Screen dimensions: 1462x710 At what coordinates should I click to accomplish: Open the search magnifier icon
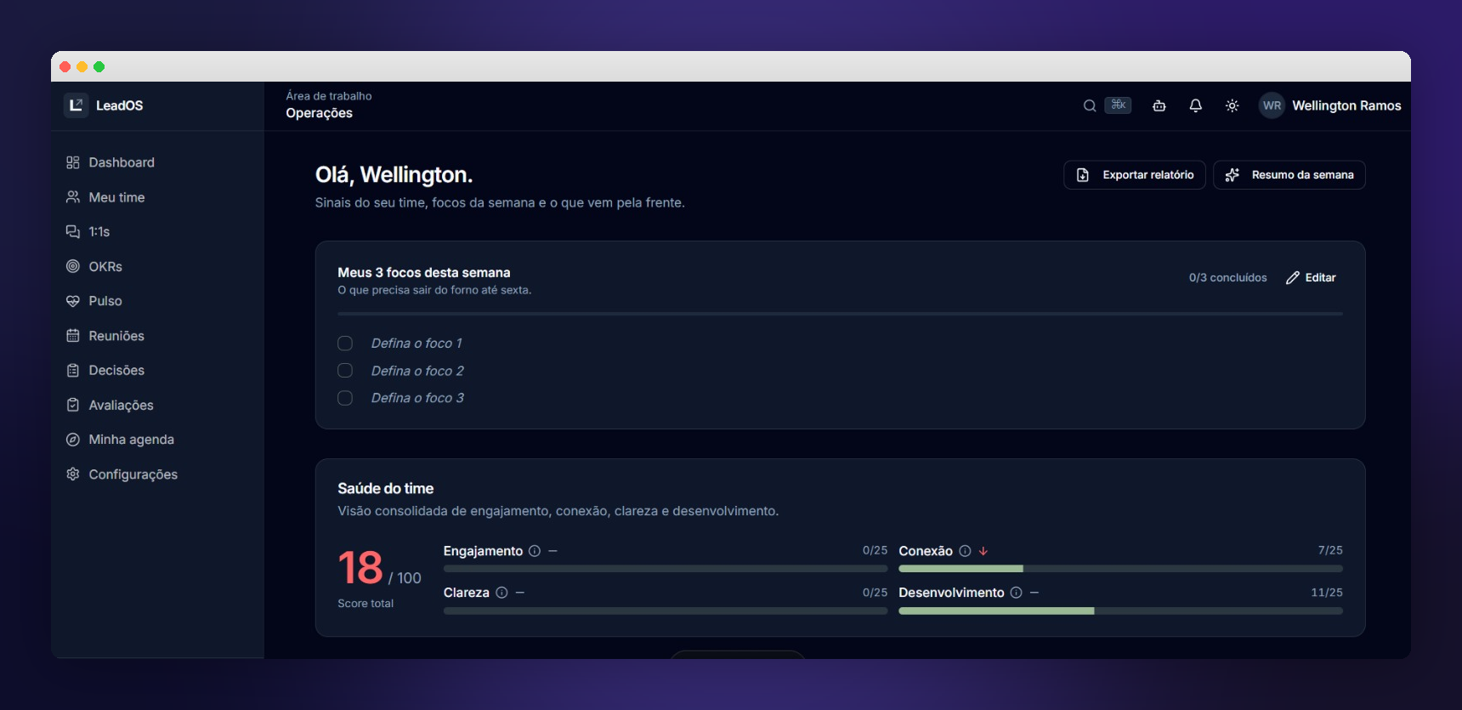click(x=1089, y=105)
